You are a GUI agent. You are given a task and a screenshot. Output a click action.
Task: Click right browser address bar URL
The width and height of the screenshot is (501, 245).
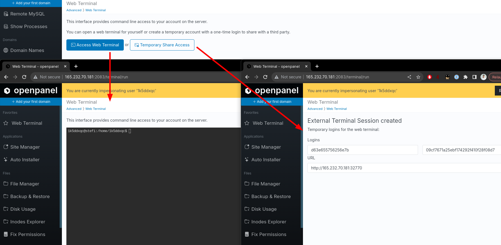tap(338, 77)
